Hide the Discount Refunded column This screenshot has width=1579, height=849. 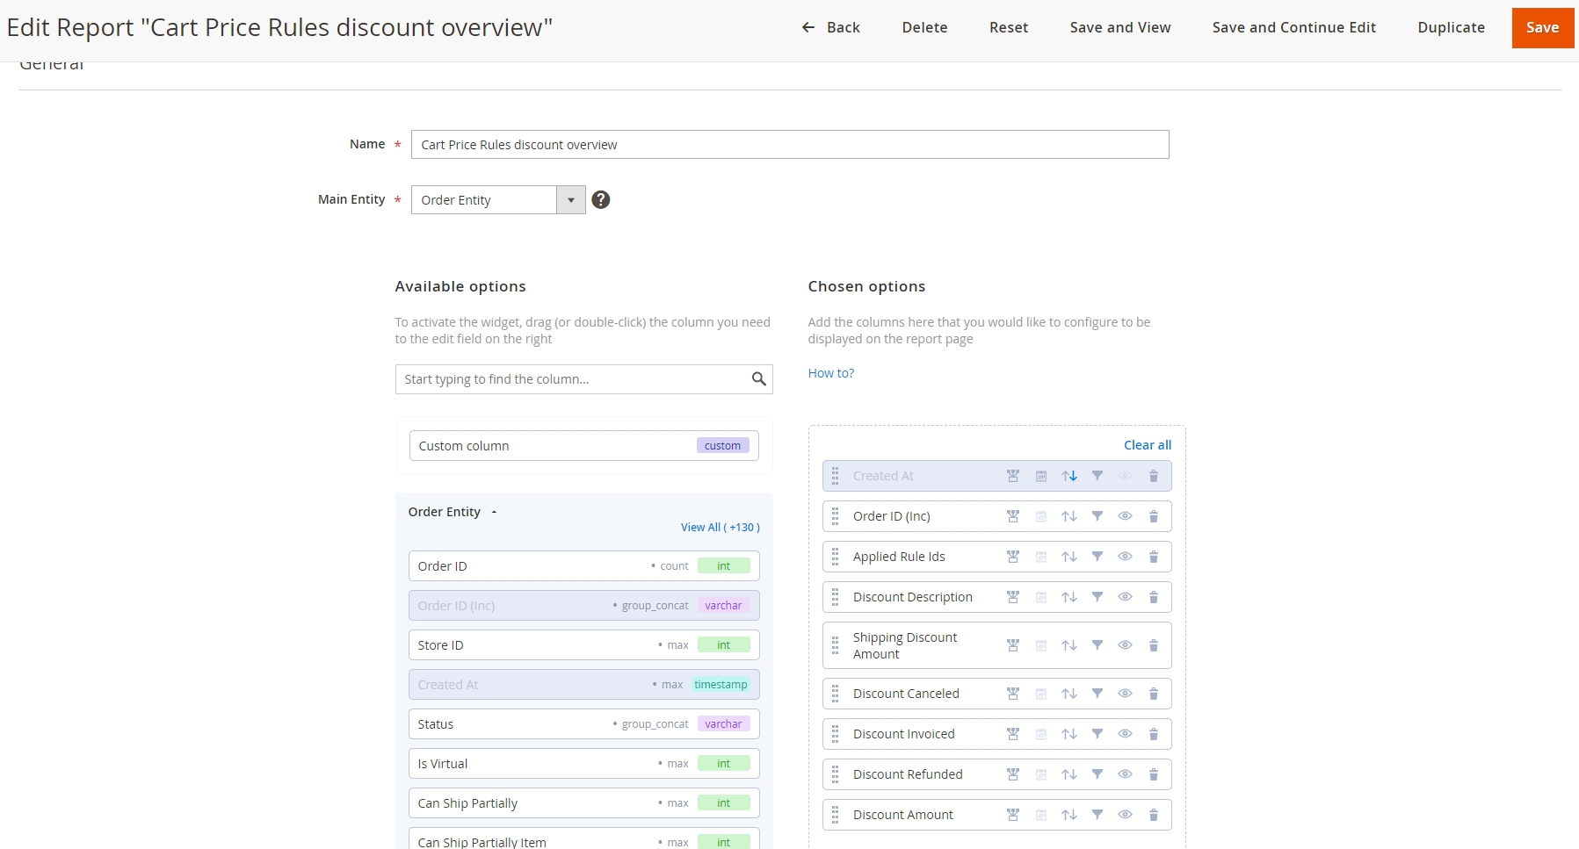[x=1126, y=774]
